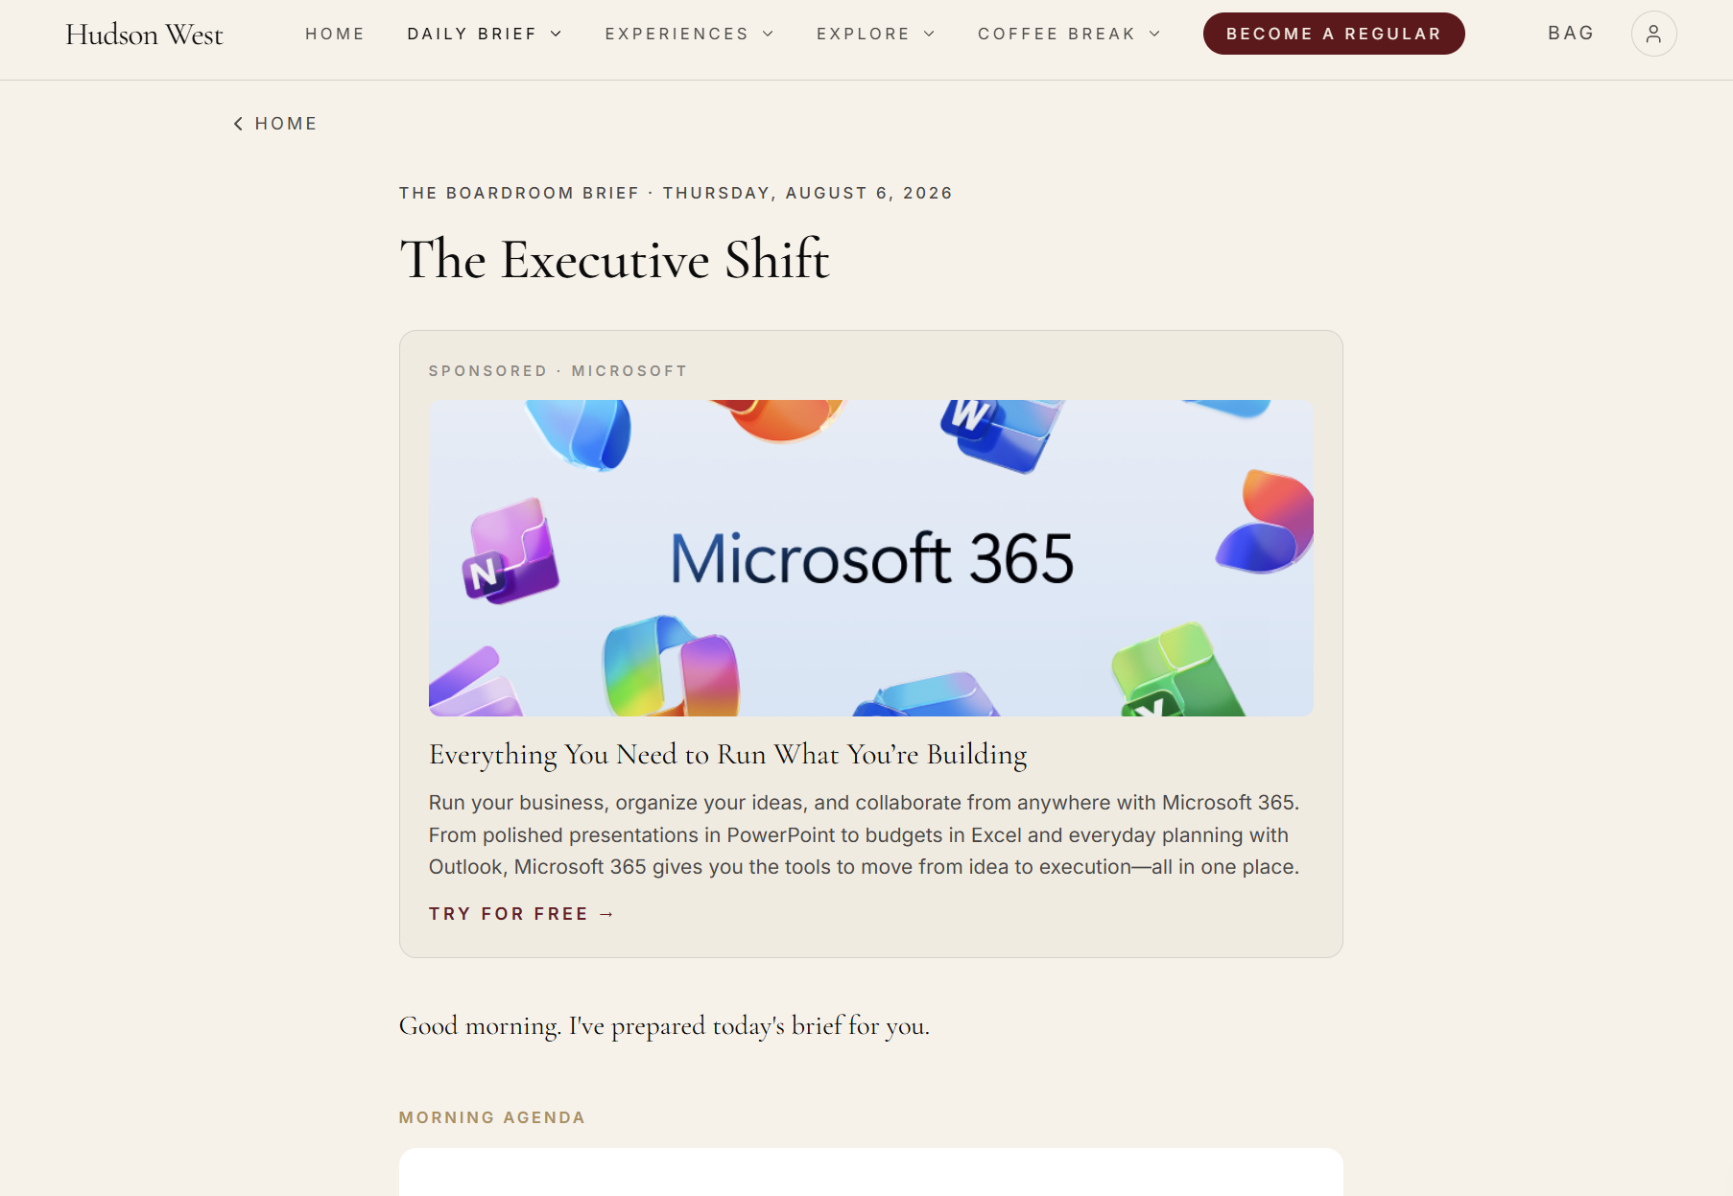This screenshot has height=1196, width=1733.
Task: Click the Become a Regular button
Action: (x=1334, y=34)
